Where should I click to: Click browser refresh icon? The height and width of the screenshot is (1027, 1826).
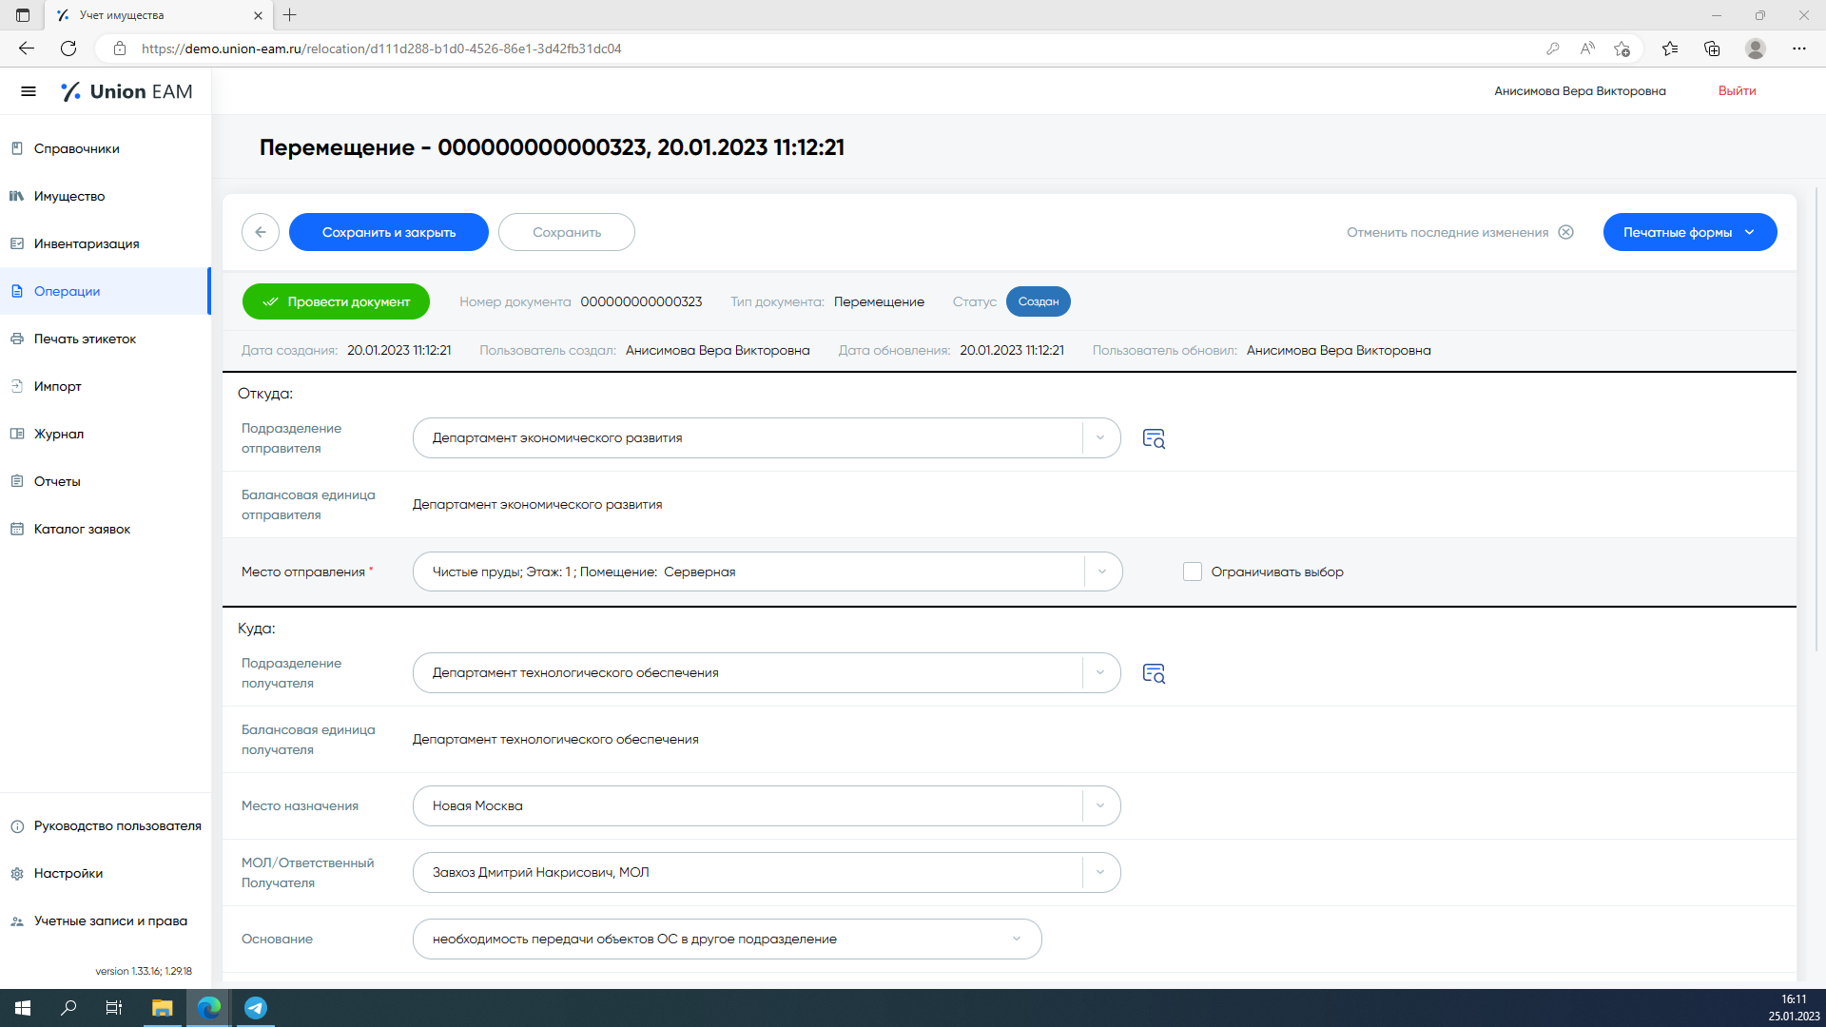(68, 48)
